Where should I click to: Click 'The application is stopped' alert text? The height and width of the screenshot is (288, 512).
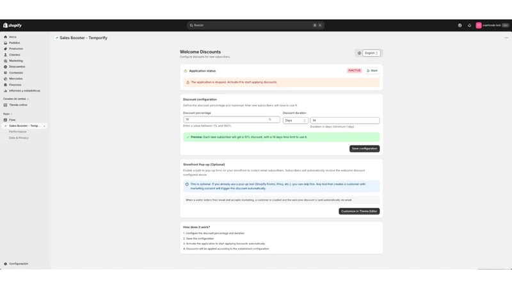pyautogui.click(x=234, y=83)
